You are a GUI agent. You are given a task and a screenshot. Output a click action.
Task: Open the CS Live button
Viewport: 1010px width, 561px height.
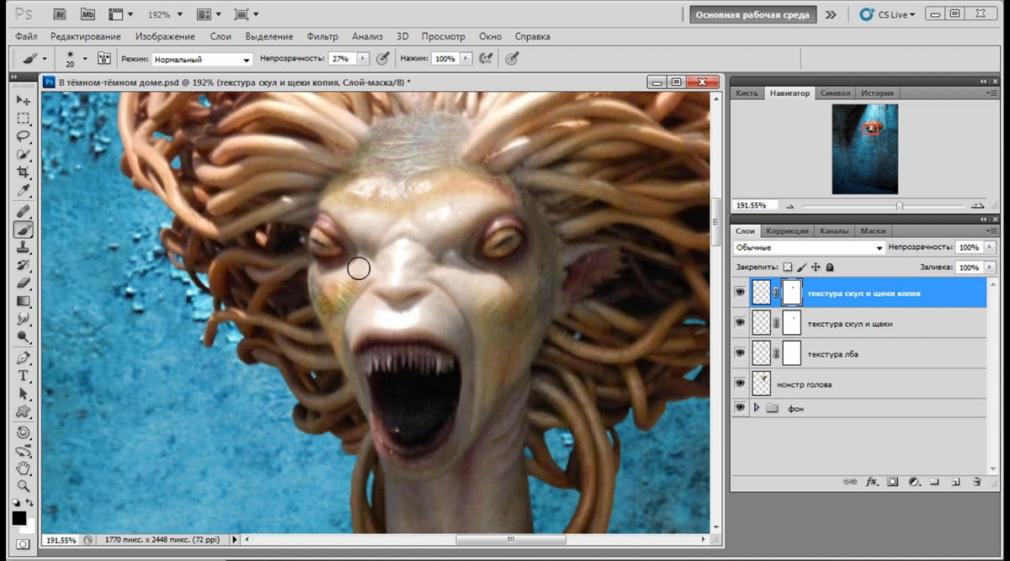(x=887, y=14)
